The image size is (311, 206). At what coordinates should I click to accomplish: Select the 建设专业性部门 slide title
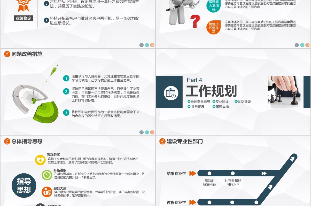tap(185, 141)
